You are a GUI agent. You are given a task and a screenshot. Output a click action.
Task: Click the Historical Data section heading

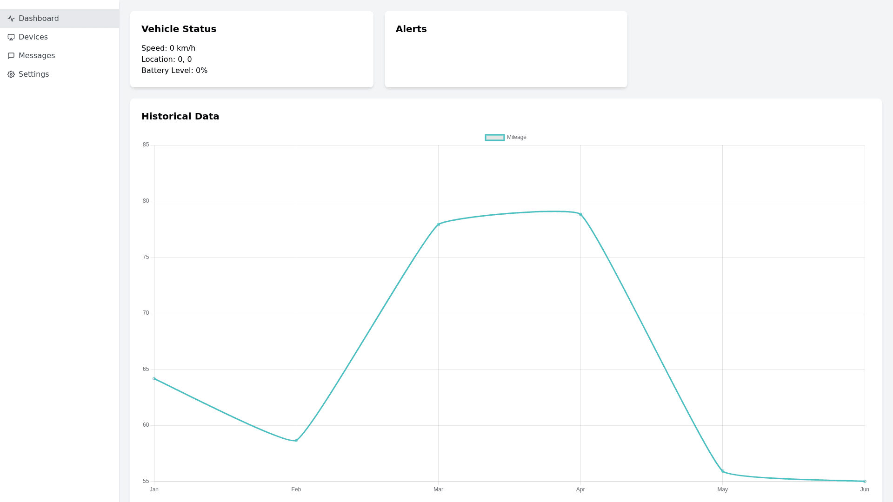click(x=180, y=116)
